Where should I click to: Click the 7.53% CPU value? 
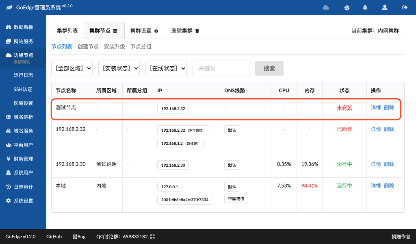point(284,185)
